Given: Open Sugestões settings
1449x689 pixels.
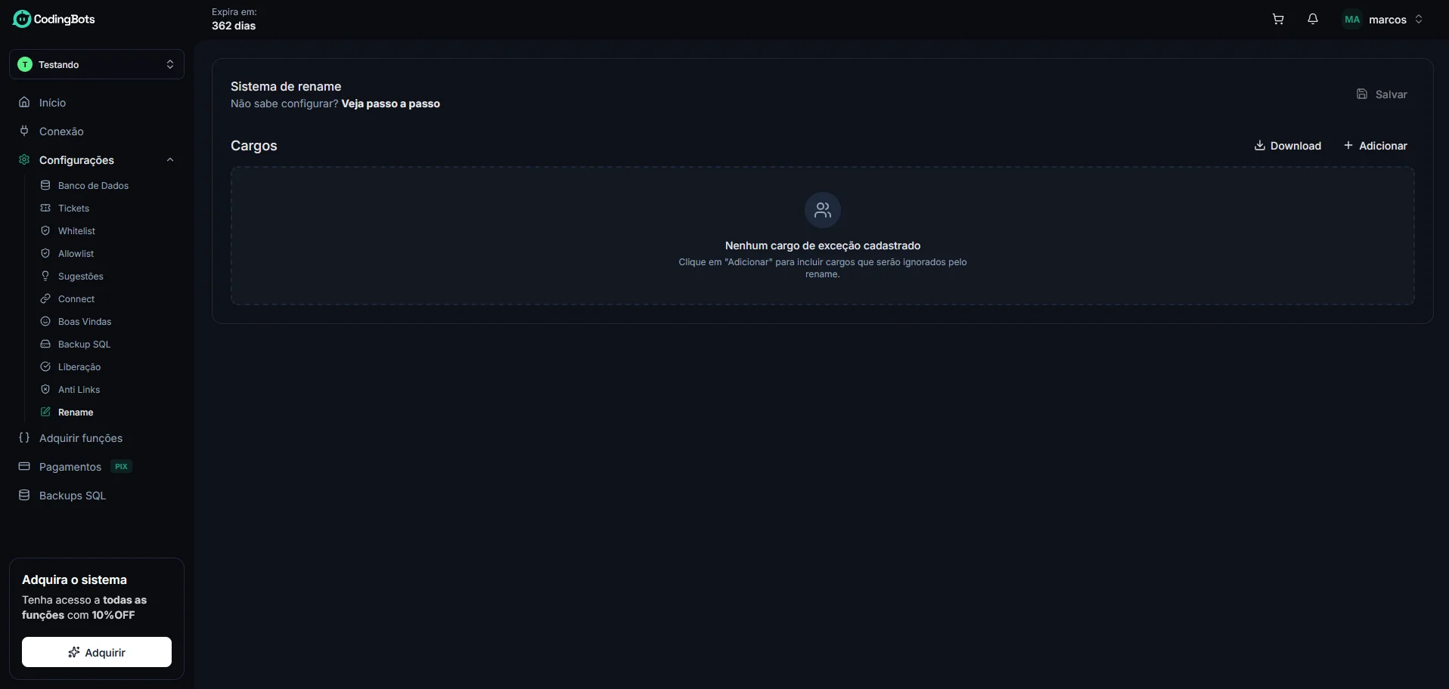Looking at the screenshot, I should coord(80,277).
